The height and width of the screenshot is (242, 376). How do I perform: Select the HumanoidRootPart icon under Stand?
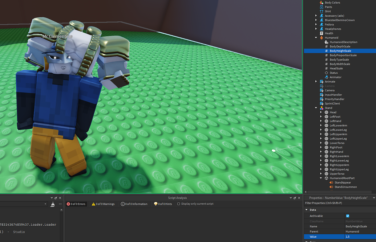pos(326,178)
